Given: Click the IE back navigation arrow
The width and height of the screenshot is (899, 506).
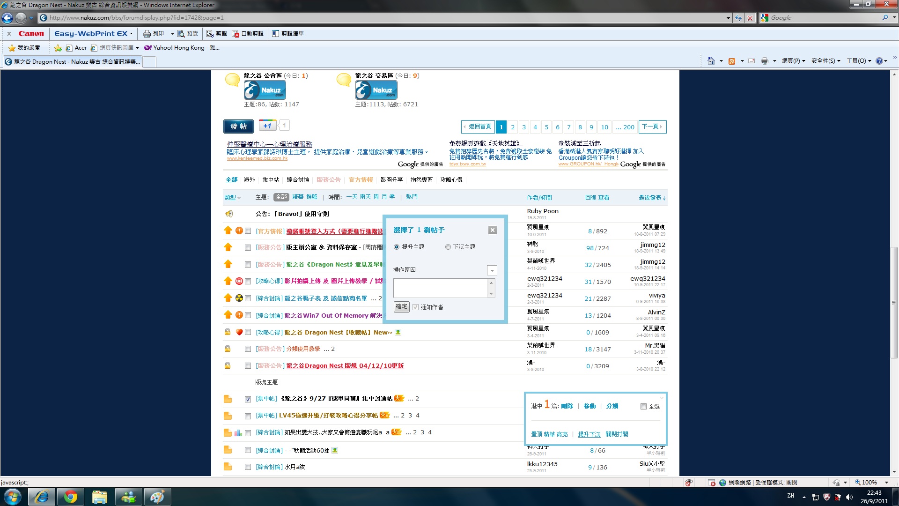Looking at the screenshot, I should tap(7, 18).
